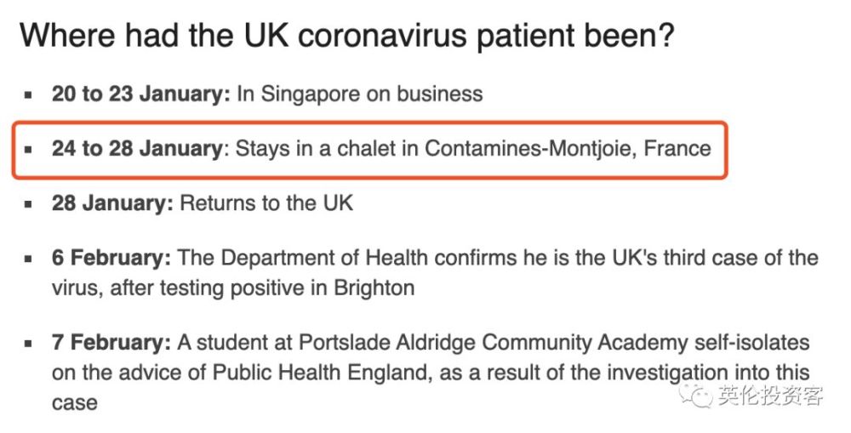Click the 'Contamines-Montjoie, France' text
The height and width of the screenshot is (433, 851).
(568, 148)
